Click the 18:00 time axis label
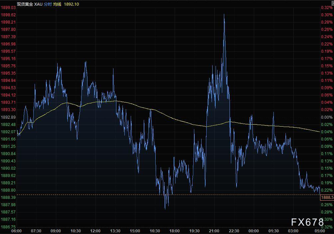The height and width of the screenshot is (234, 334). pos(174,231)
